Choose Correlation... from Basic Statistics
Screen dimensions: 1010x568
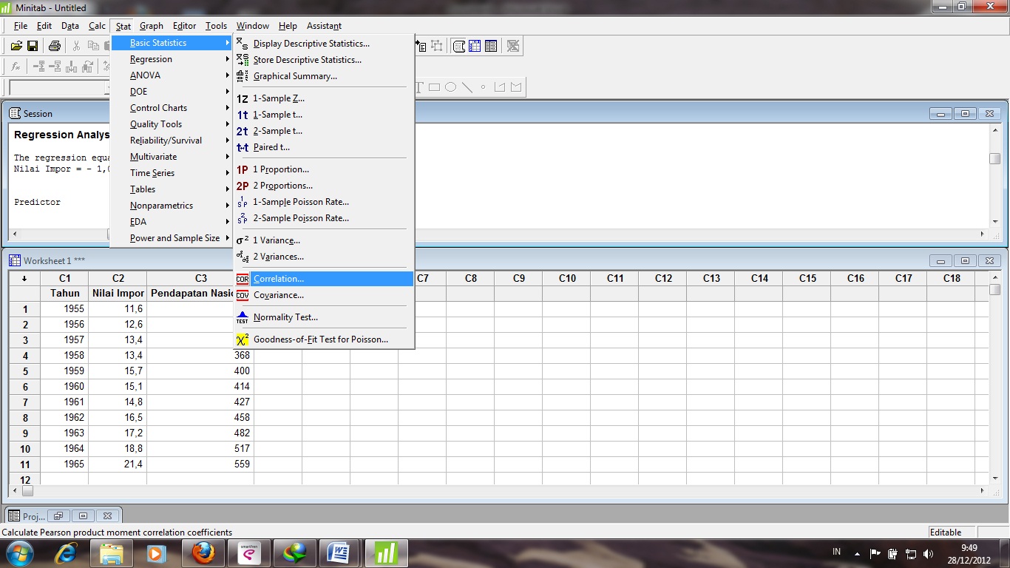(324, 279)
